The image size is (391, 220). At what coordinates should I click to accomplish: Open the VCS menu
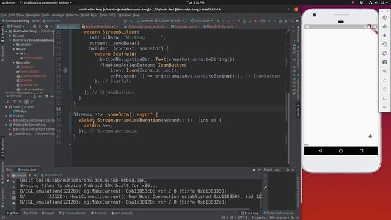tap(112, 15)
